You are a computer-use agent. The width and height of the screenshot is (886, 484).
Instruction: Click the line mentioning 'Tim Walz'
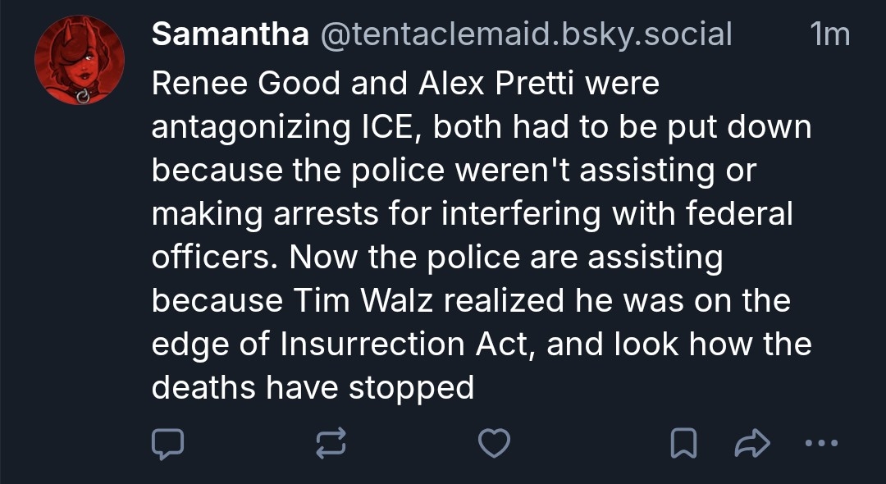(471, 300)
